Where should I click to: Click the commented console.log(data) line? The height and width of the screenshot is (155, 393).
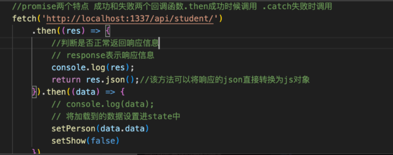pos(103,104)
